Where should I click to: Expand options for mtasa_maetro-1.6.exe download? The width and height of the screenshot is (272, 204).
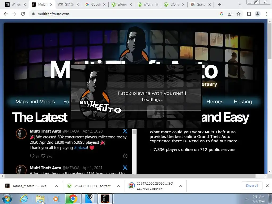(x=57, y=186)
